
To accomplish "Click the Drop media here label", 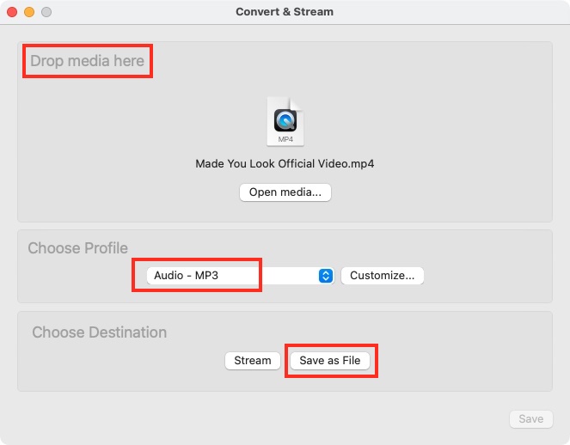I will coord(87,61).
